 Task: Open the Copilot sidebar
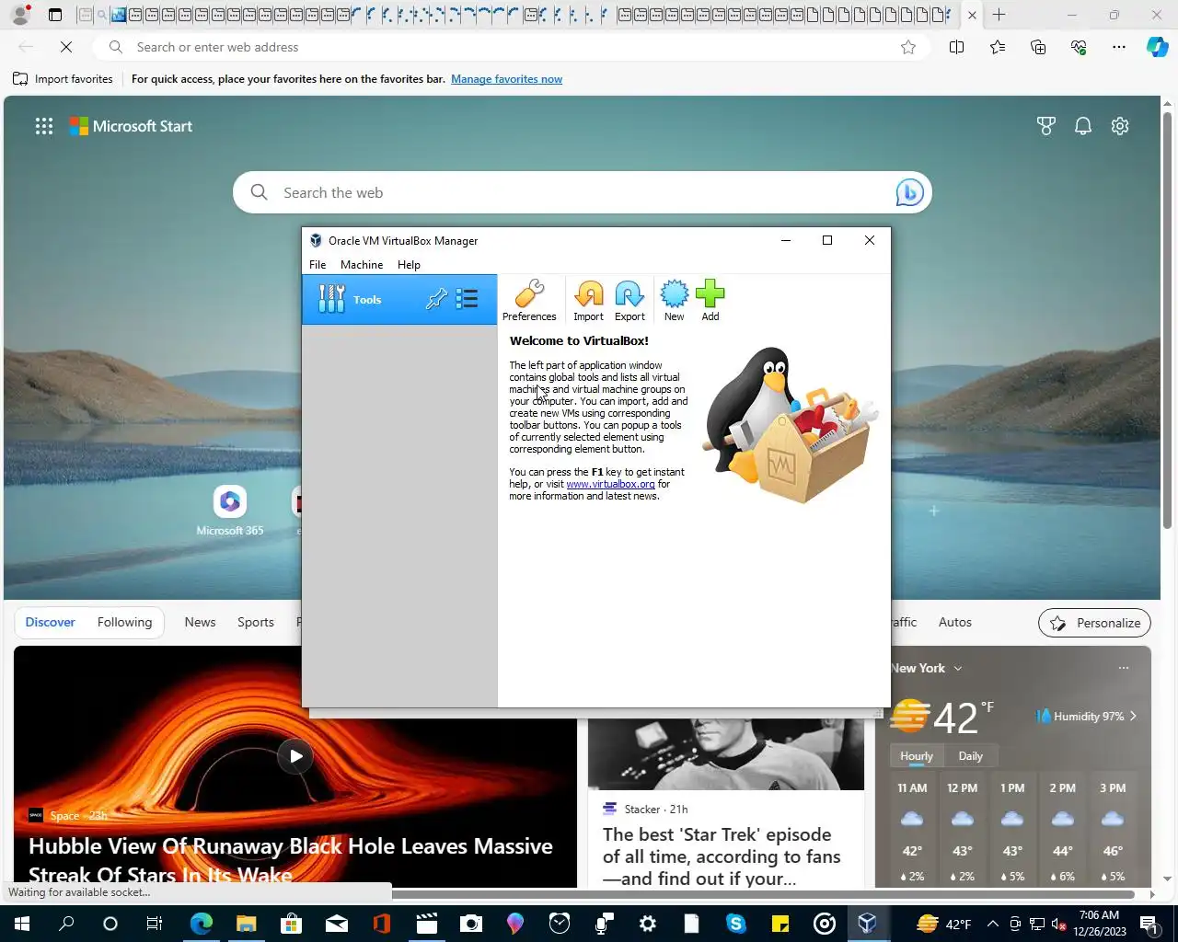tap(1158, 47)
